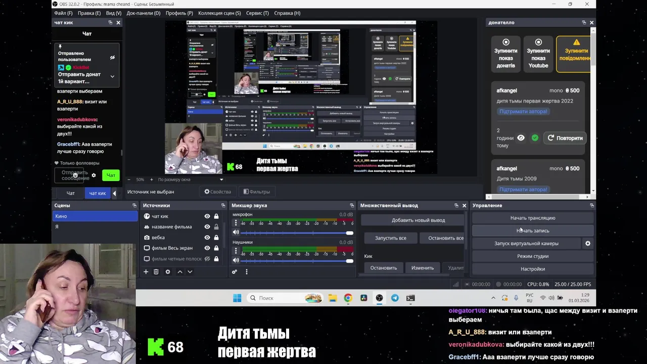Click the Запустить все button
Viewport: 647px width, 364px height.
coord(391,238)
